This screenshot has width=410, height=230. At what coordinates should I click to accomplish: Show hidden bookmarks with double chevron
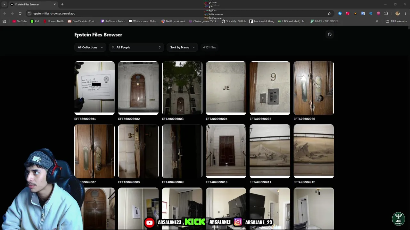377,21
